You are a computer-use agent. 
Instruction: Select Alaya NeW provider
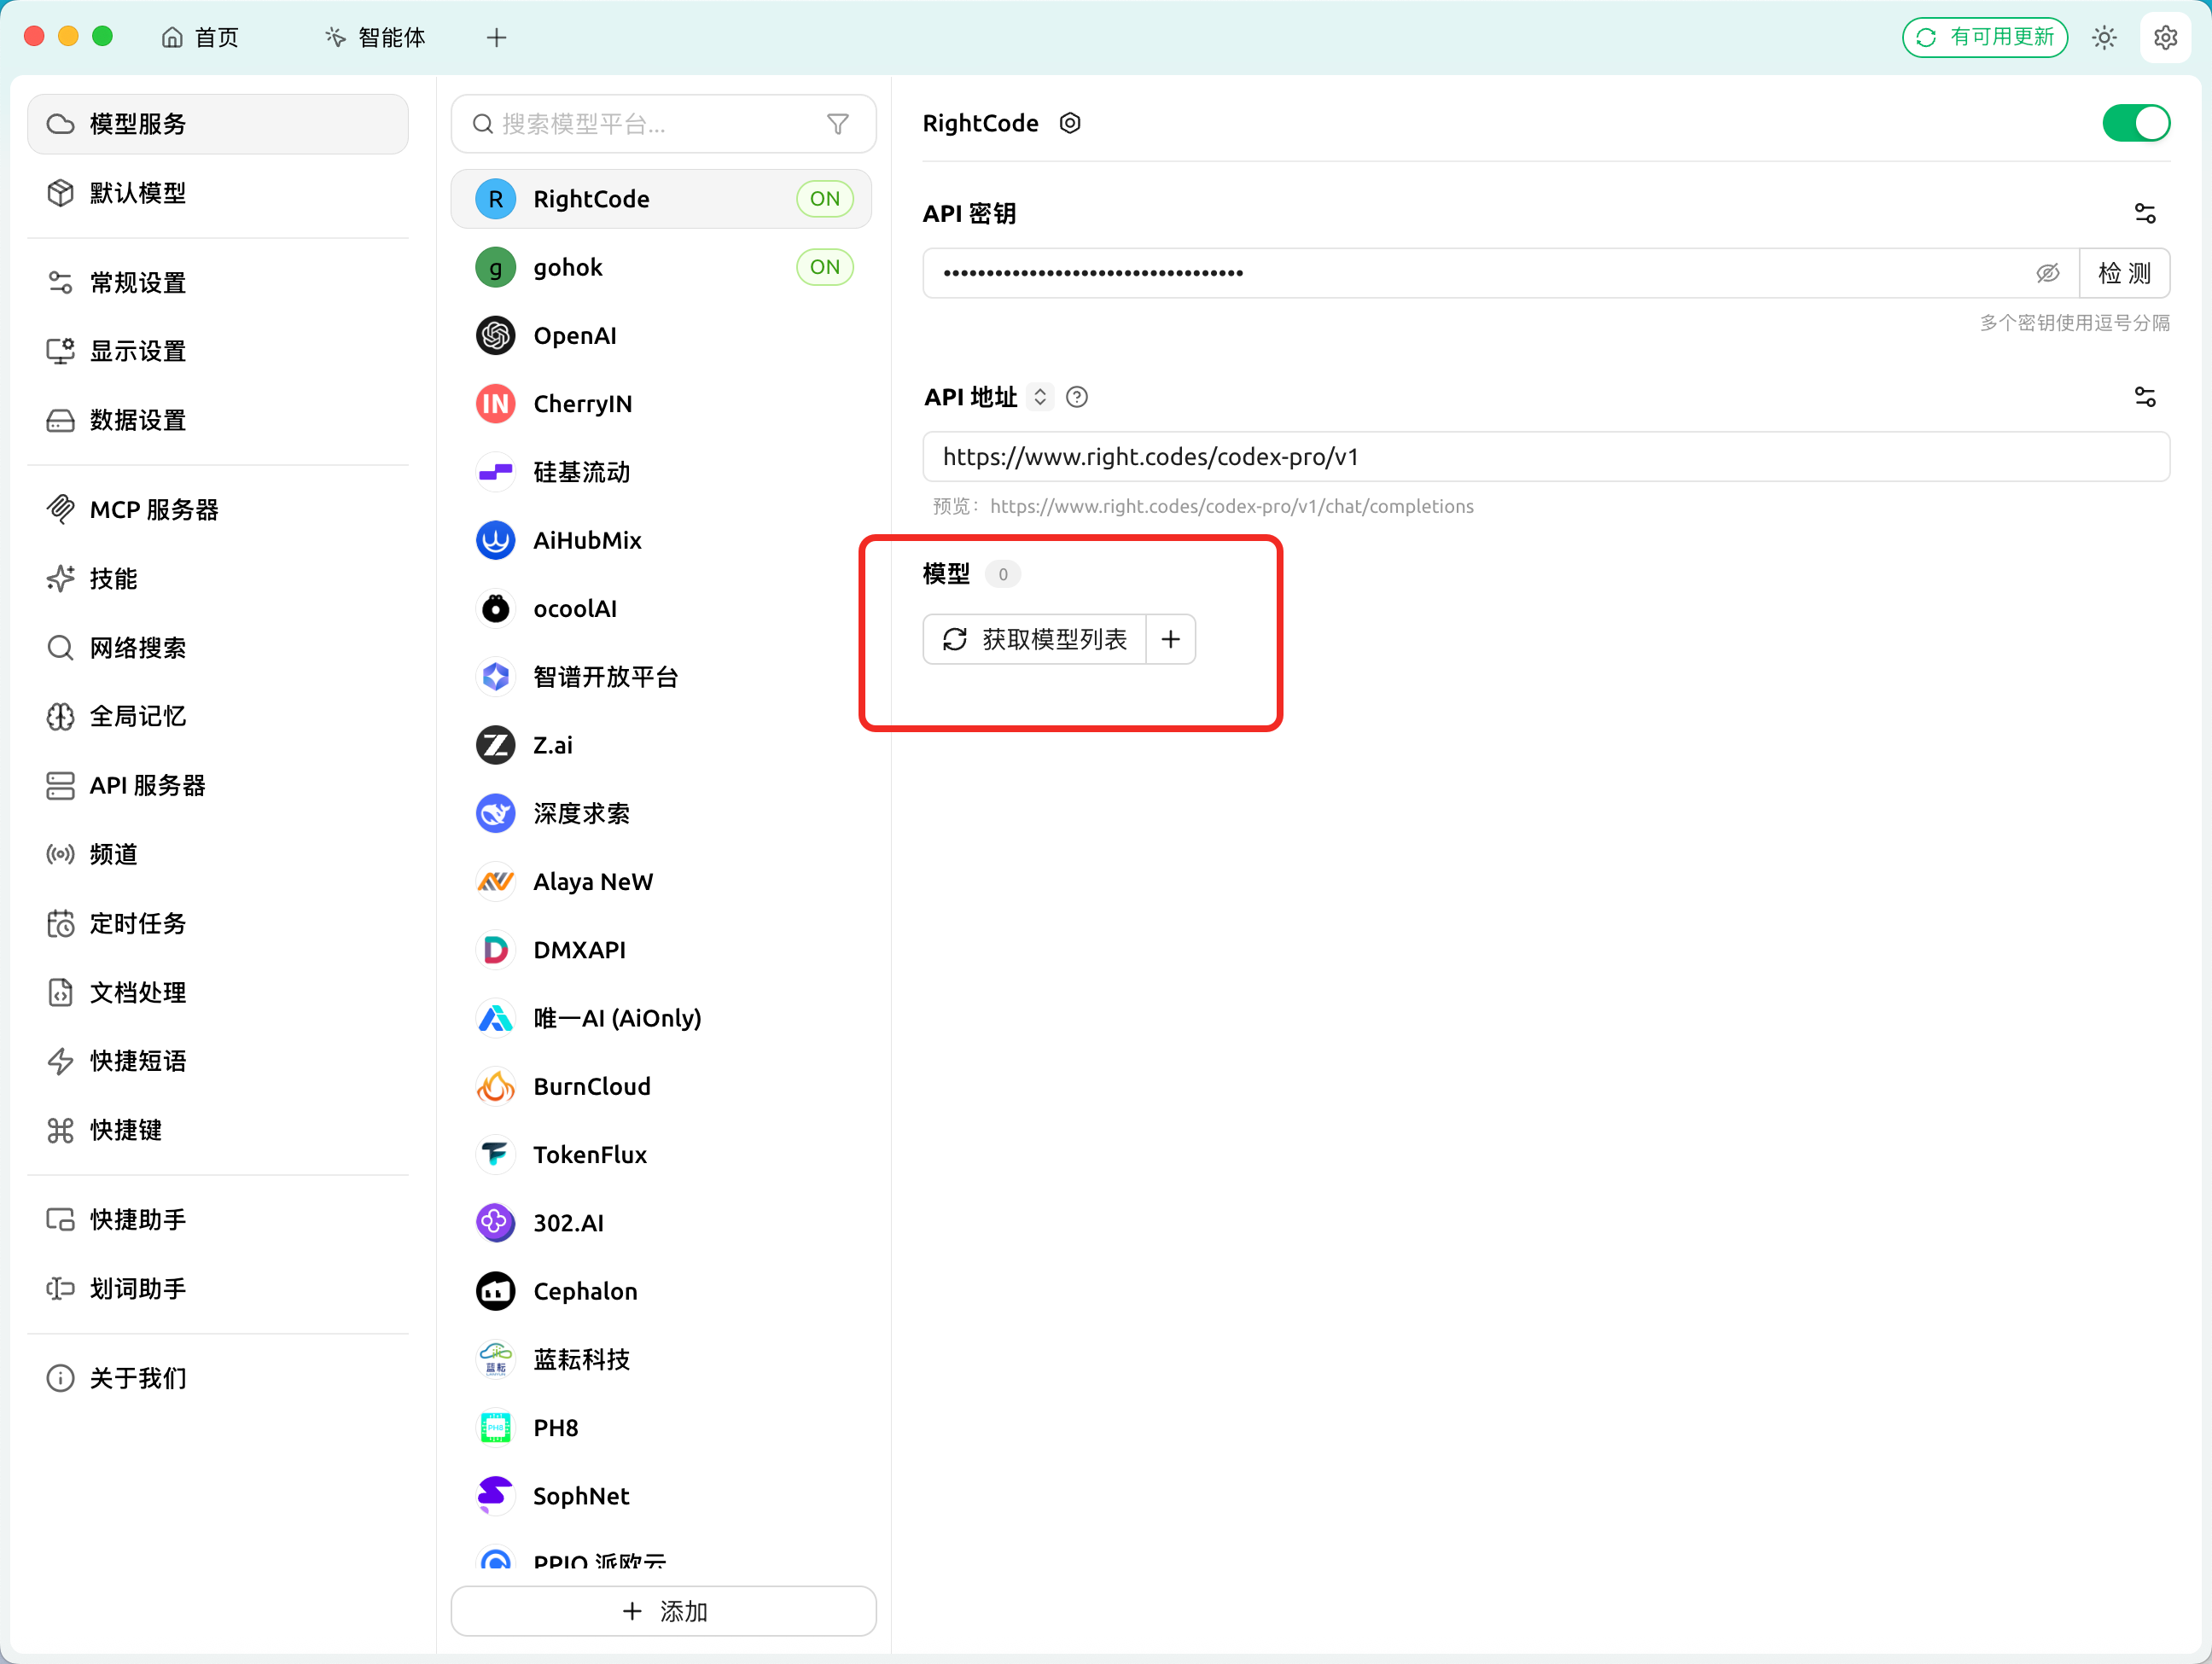point(662,882)
